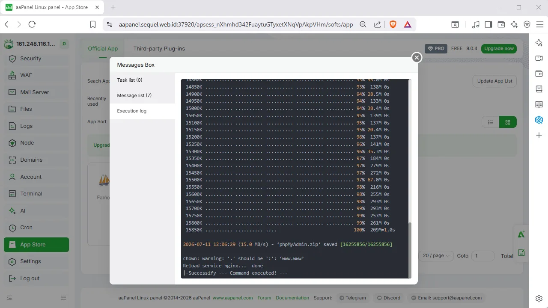Open the Forum link in footer
548x308 pixels.
(264, 298)
